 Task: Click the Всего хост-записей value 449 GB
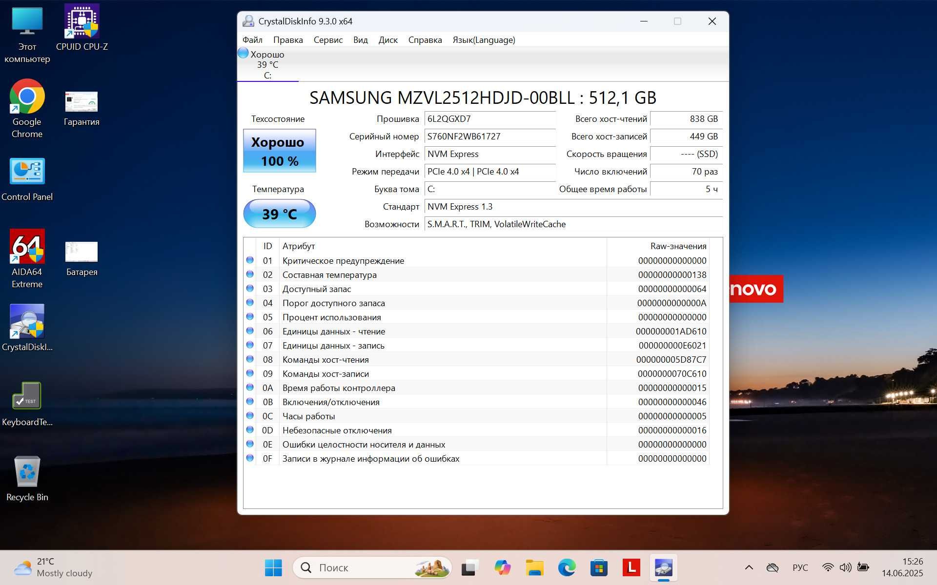[686, 136]
